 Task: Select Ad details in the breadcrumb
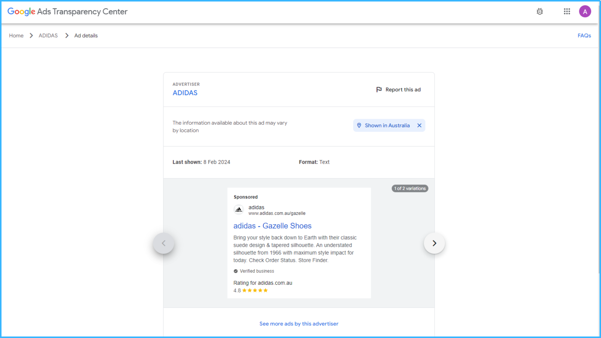coord(86,36)
